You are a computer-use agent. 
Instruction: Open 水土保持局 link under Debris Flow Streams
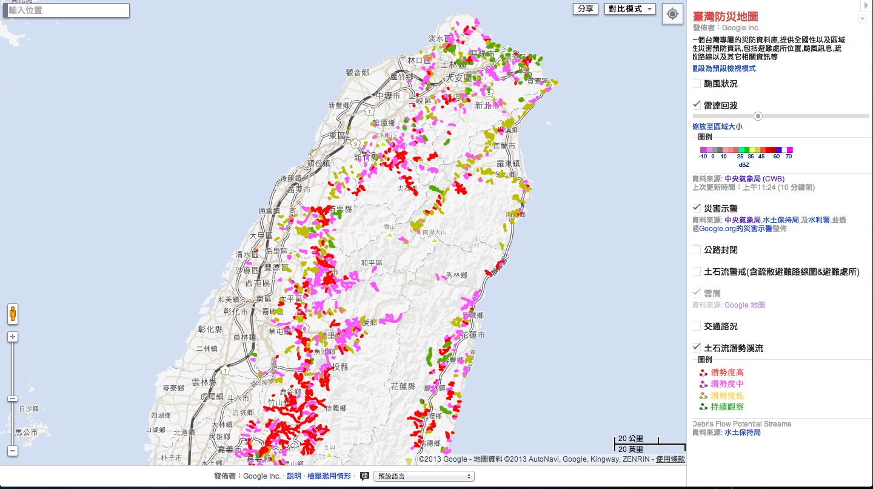point(742,433)
